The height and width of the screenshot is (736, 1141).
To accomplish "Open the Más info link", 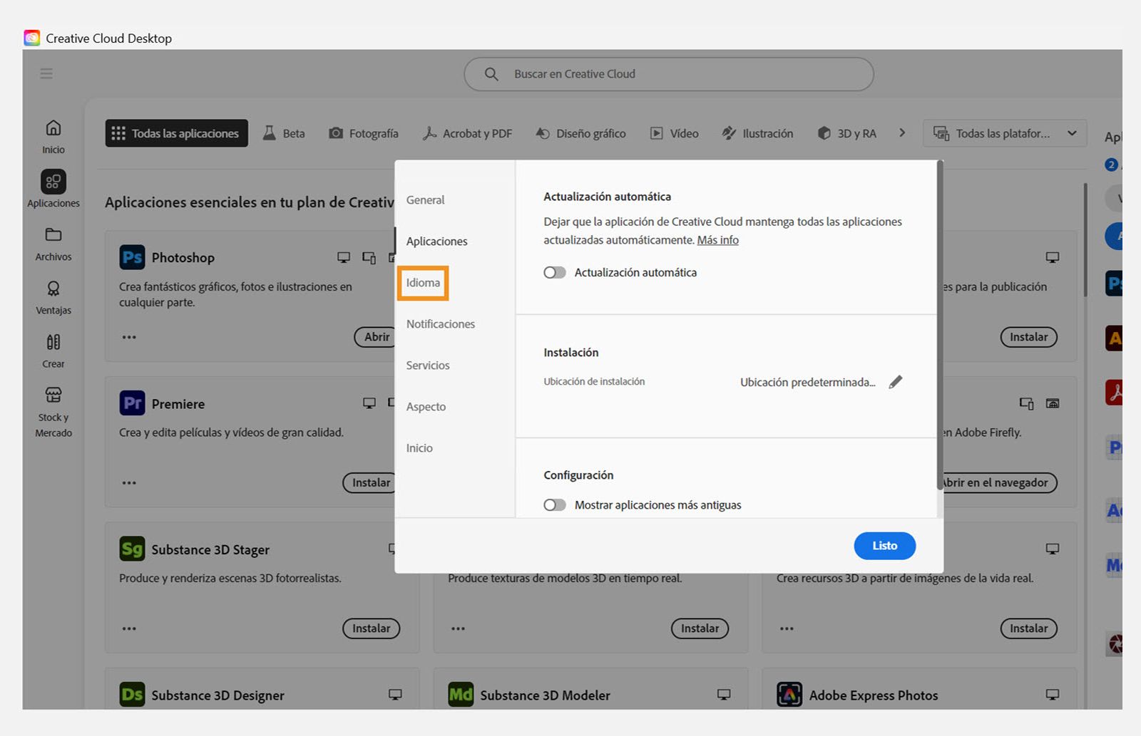I will [x=717, y=240].
